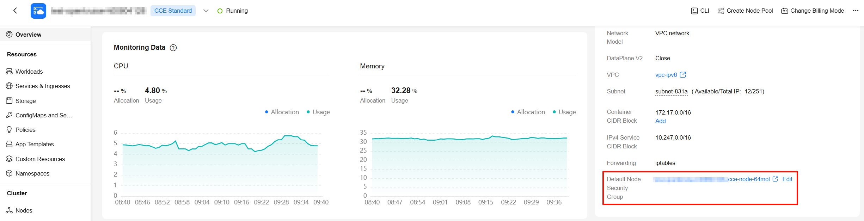Open the more options ellipsis menu
The image size is (864, 221).
[856, 11]
